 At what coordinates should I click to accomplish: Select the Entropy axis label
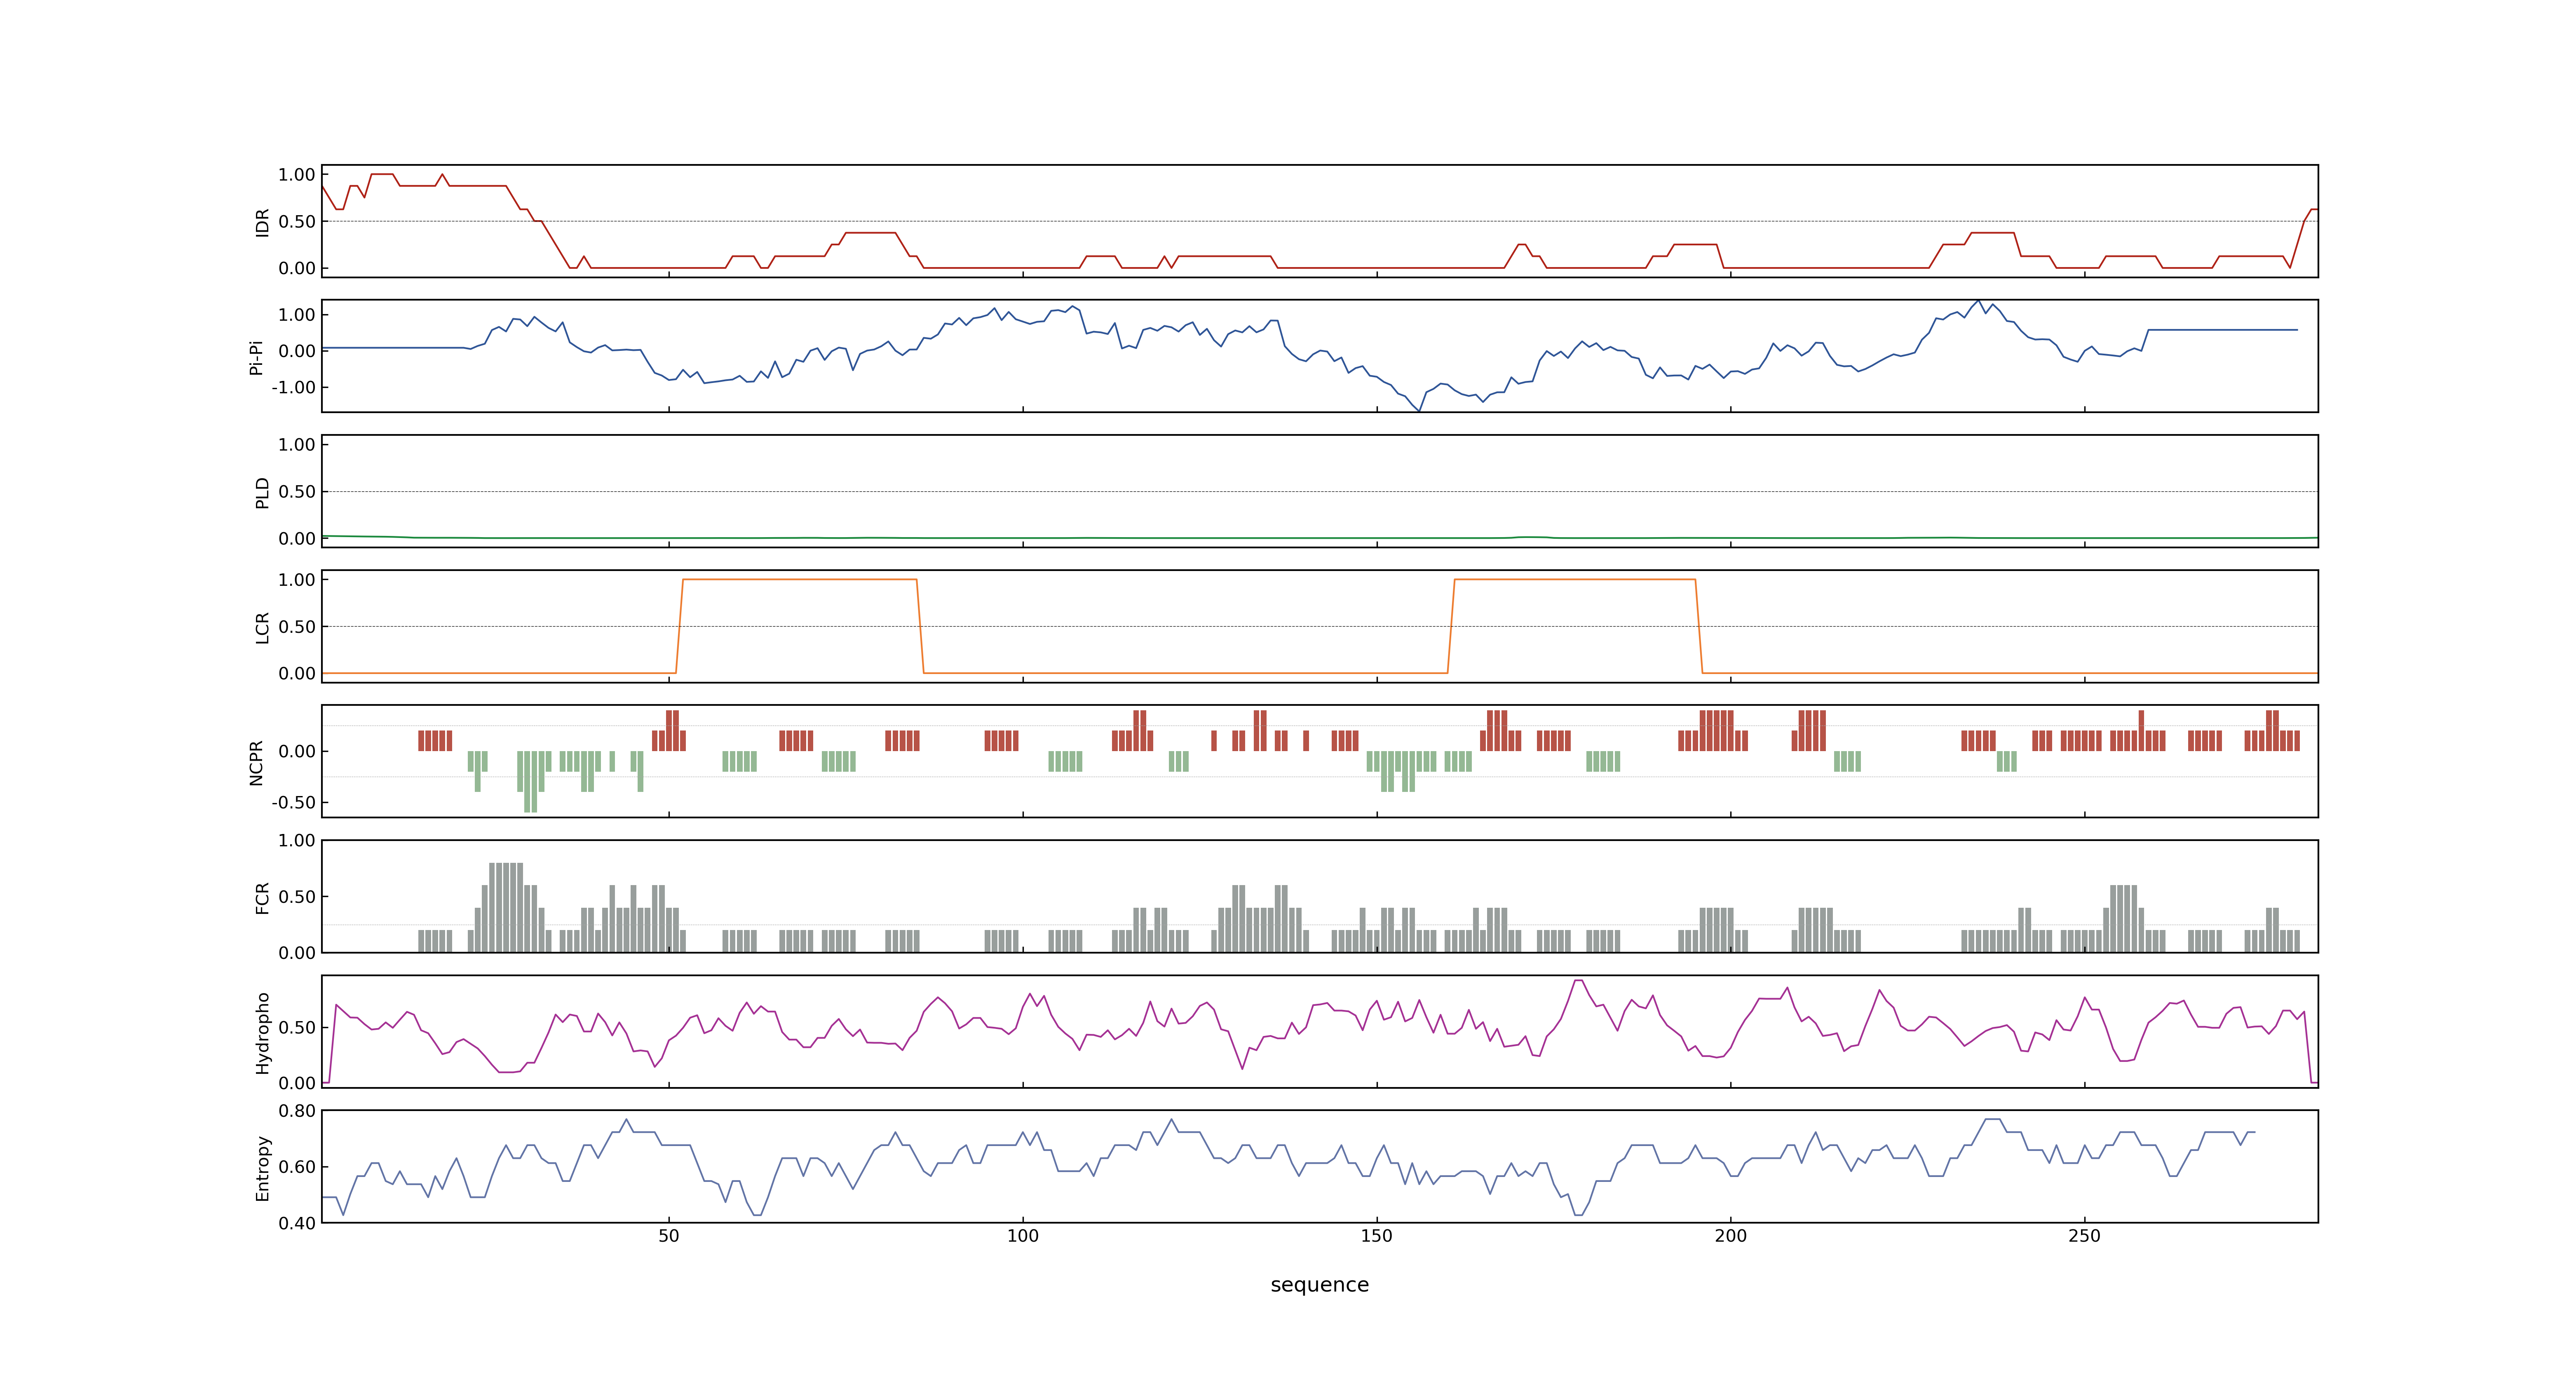coord(262,1168)
